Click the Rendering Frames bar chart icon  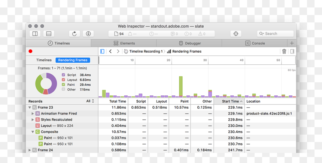[x=169, y=52]
